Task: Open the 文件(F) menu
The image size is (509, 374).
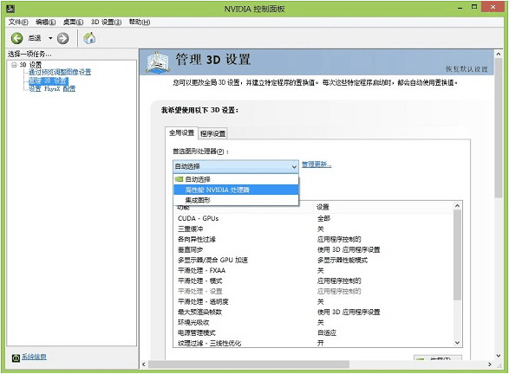Action: 18,22
